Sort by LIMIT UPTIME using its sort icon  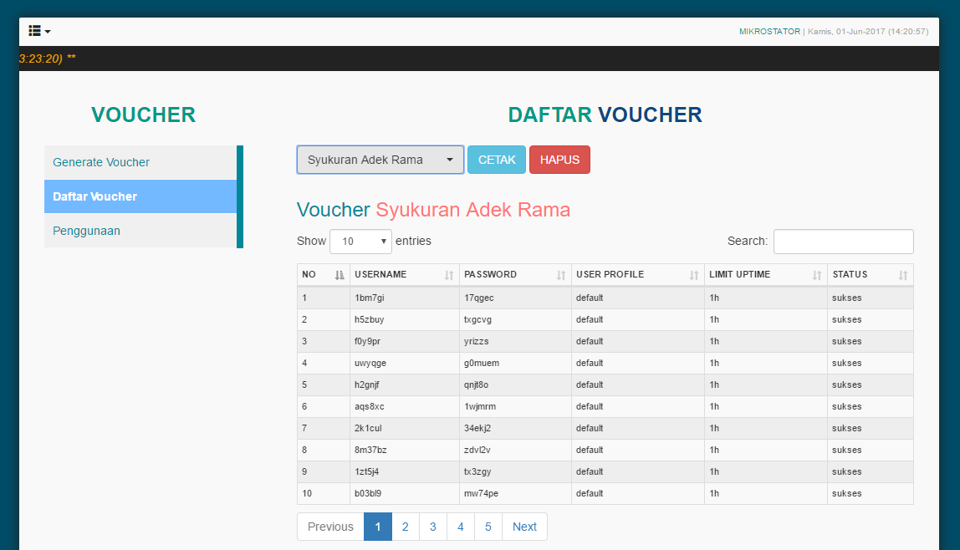coord(817,274)
